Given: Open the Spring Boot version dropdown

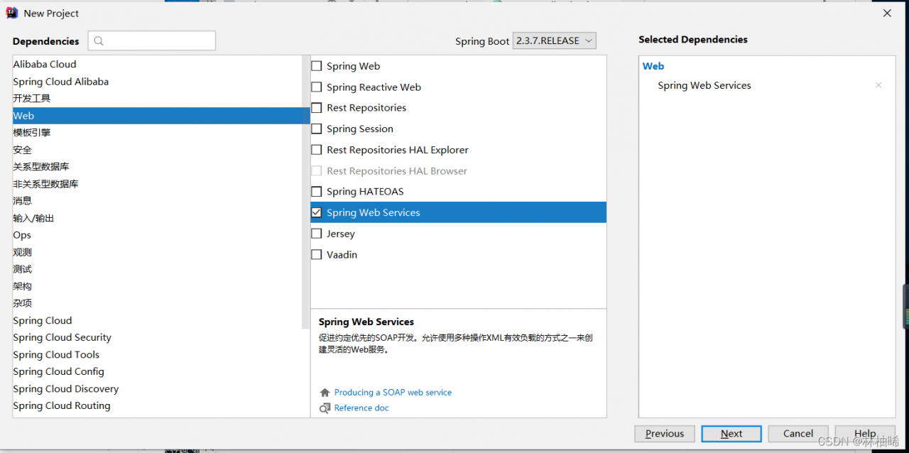Looking at the screenshot, I should pyautogui.click(x=555, y=40).
